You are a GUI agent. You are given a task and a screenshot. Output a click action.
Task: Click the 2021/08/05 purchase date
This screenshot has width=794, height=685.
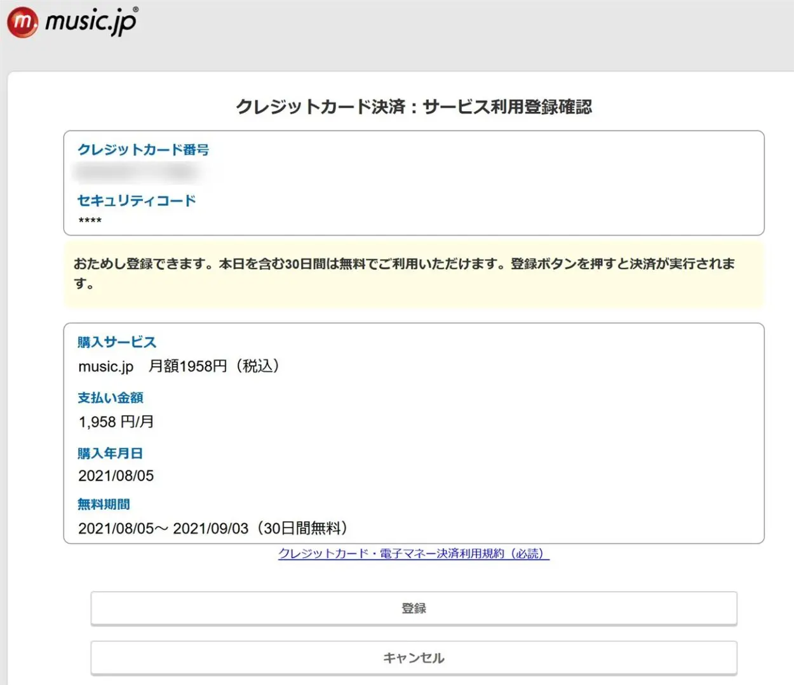tap(116, 476)
